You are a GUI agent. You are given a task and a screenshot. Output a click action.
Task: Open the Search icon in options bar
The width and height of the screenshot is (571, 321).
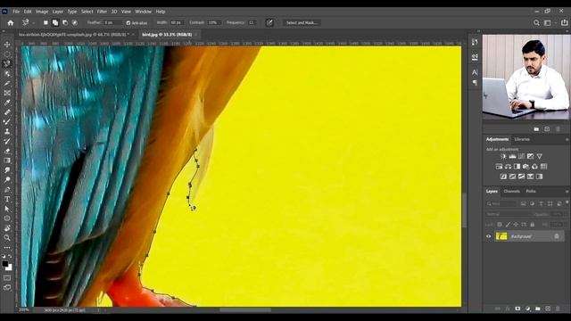pyautogui.click(x=536, y=23)
